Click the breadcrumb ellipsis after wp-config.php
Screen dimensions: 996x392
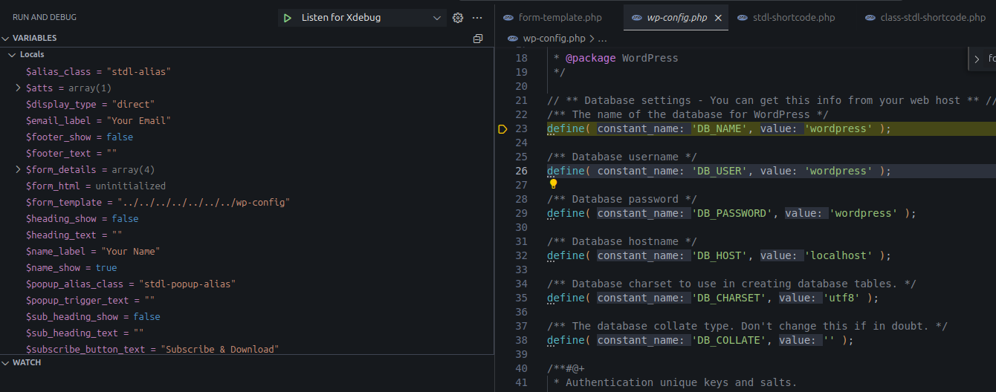pos(602,39)
